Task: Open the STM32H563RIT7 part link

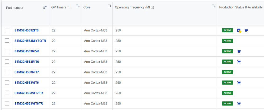Action: [27, 72]
